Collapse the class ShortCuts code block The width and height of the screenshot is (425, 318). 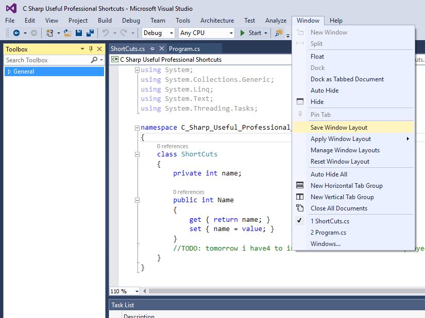click(x=137, y=154)
